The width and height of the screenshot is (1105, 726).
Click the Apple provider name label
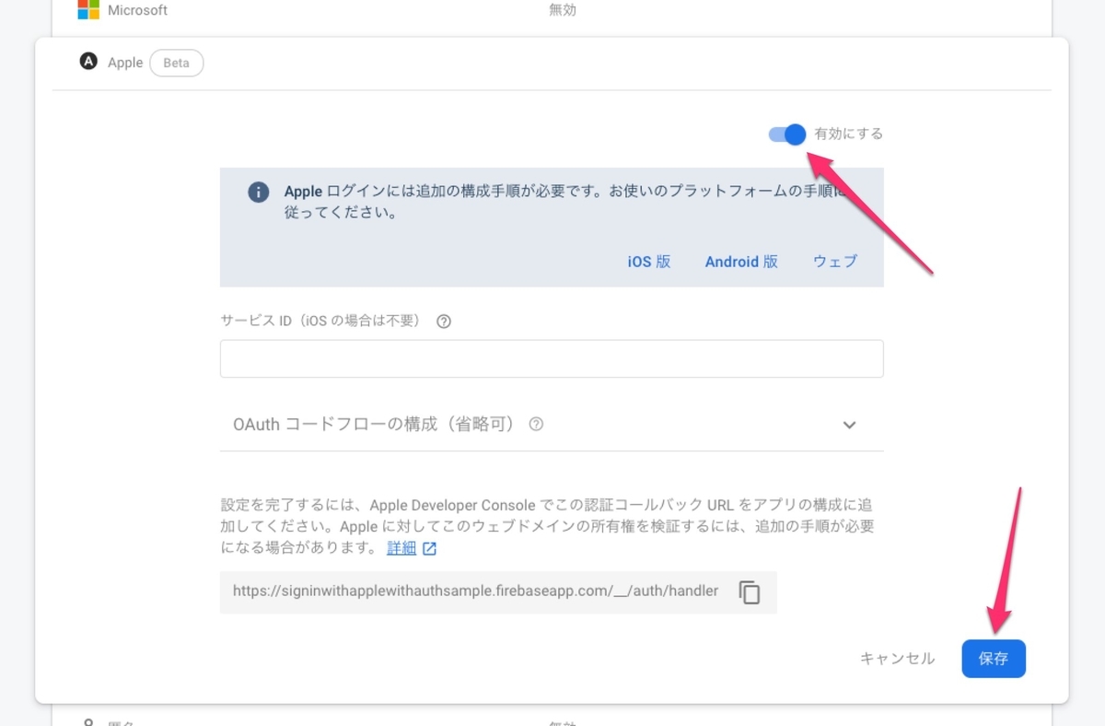click(125, 63)
